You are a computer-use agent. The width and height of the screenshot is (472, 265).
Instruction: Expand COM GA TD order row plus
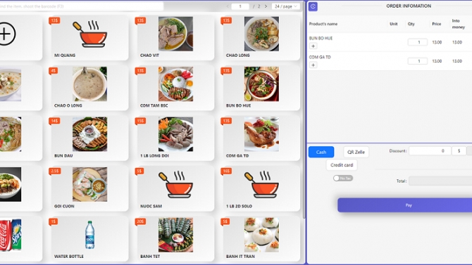click(x=313, y=65)
